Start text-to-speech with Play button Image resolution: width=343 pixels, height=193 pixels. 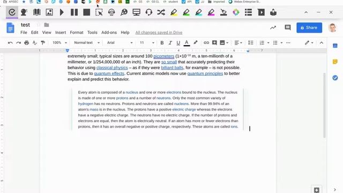[62, 12]
